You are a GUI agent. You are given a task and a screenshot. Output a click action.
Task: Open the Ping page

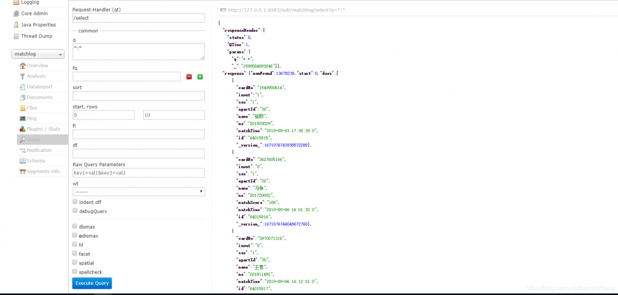click(x=31, y=119)
